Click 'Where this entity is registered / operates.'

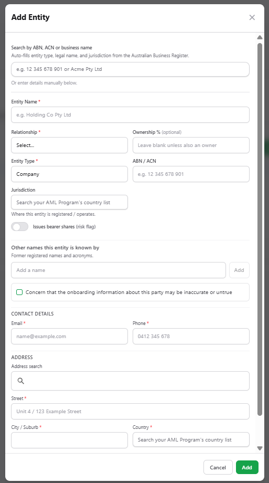53,214
